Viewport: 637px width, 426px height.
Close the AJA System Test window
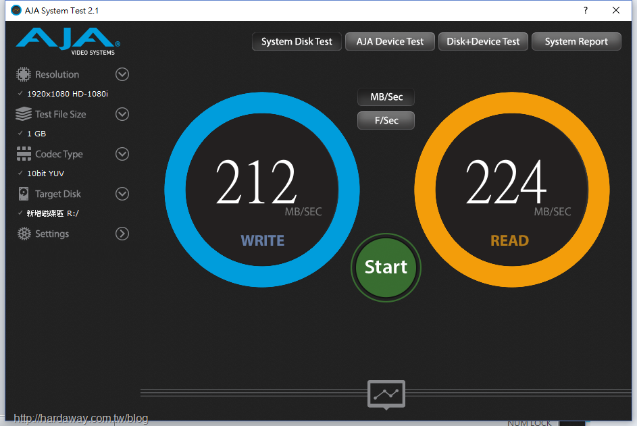click(x=616, y=10)
